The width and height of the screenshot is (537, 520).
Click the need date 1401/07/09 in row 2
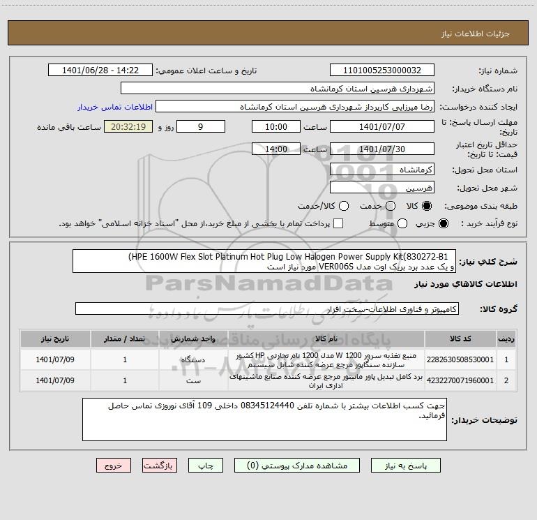tap(55, 380)
